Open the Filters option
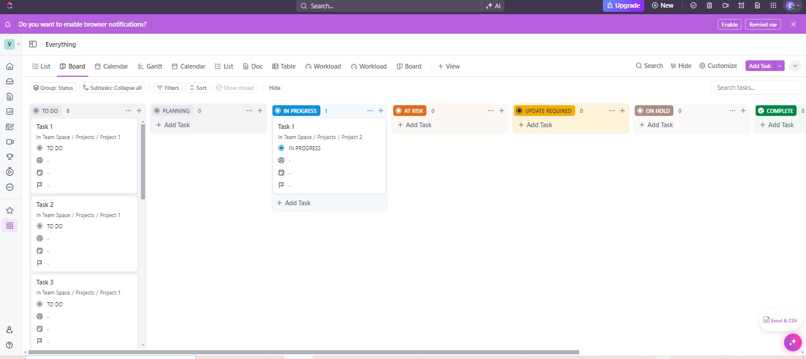The image size is (806, 359). pyautogui.click(x=168, y=88)
